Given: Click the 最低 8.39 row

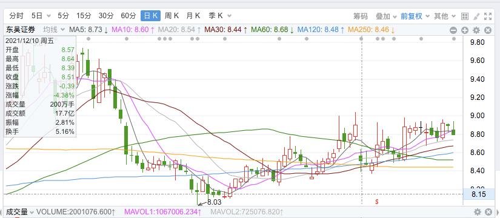Looking at the screenshot, I should [40, 68].
